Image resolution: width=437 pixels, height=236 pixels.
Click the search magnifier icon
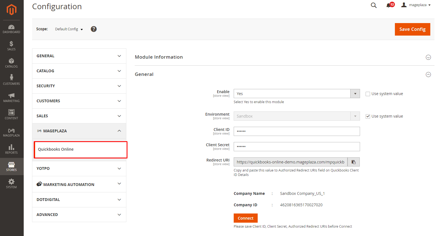coord(374,5)
